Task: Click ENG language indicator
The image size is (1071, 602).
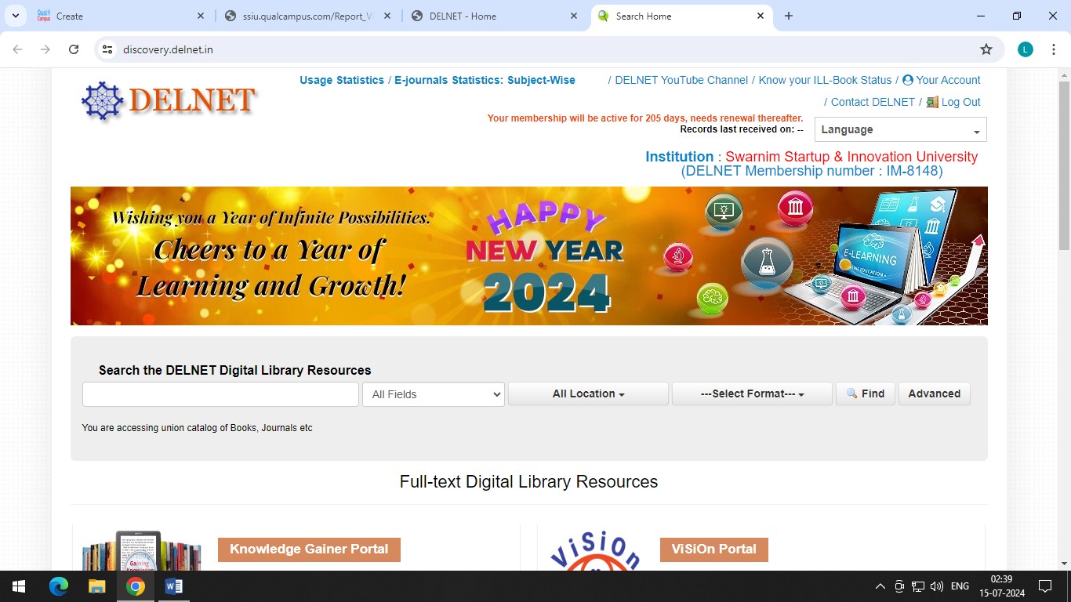Action: (x=960, y=586)
